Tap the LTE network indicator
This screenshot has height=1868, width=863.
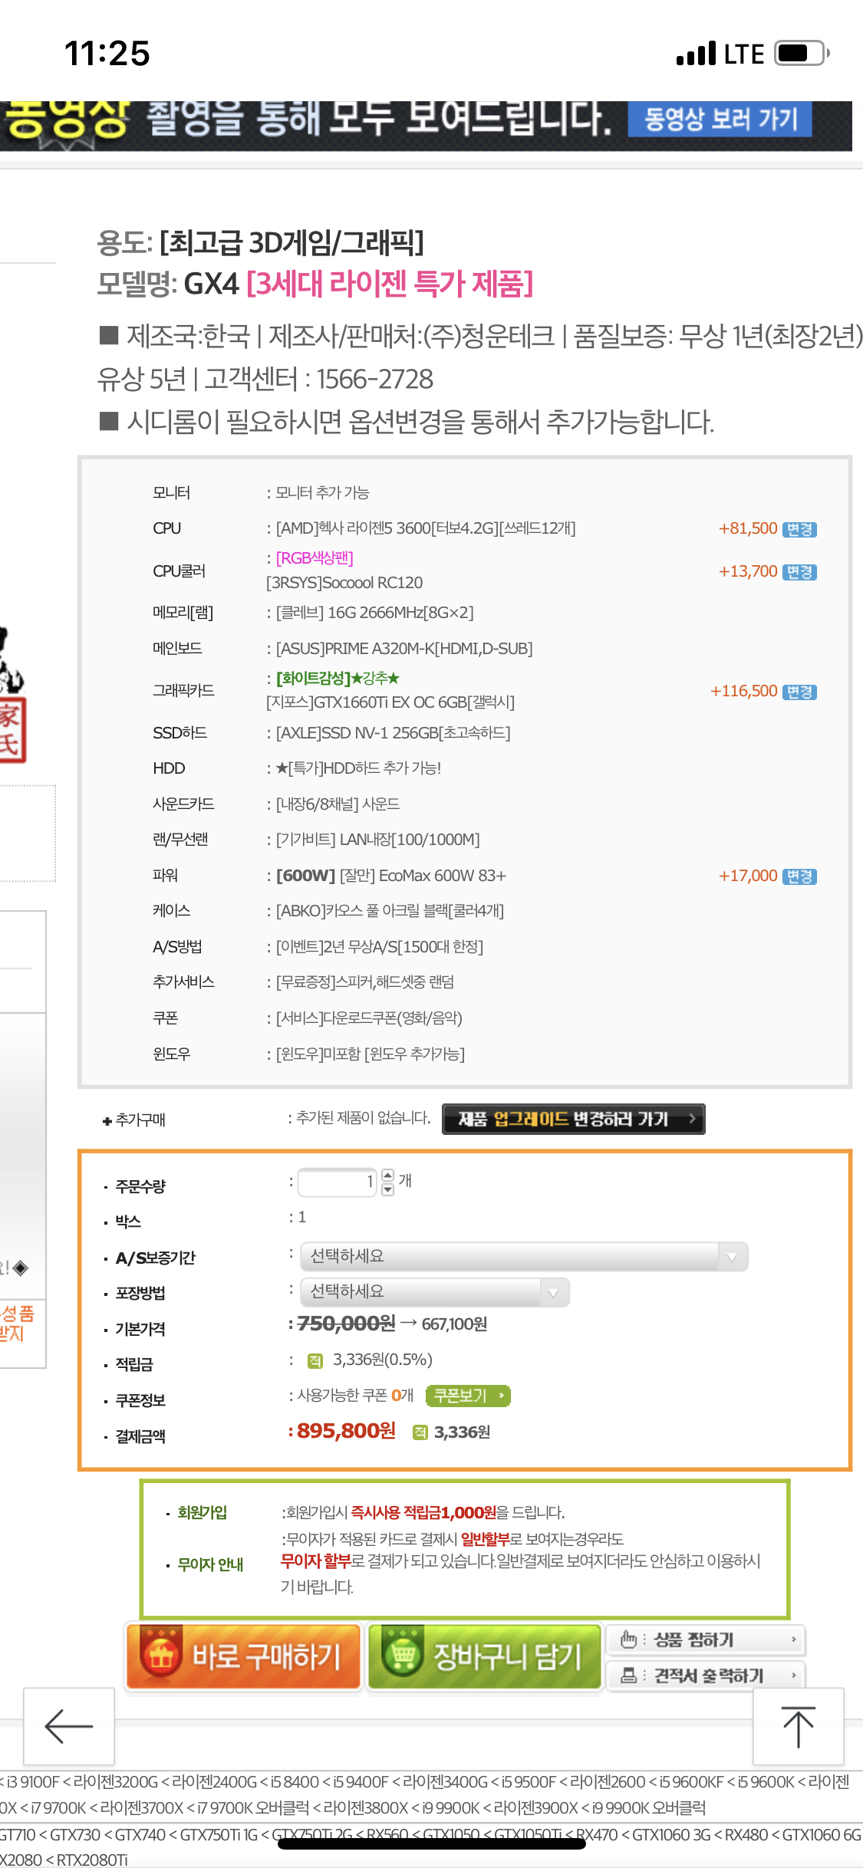tap(744, 54)
